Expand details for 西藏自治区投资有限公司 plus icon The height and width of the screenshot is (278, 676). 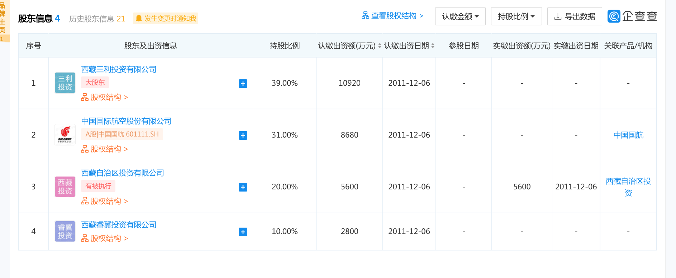243,187
